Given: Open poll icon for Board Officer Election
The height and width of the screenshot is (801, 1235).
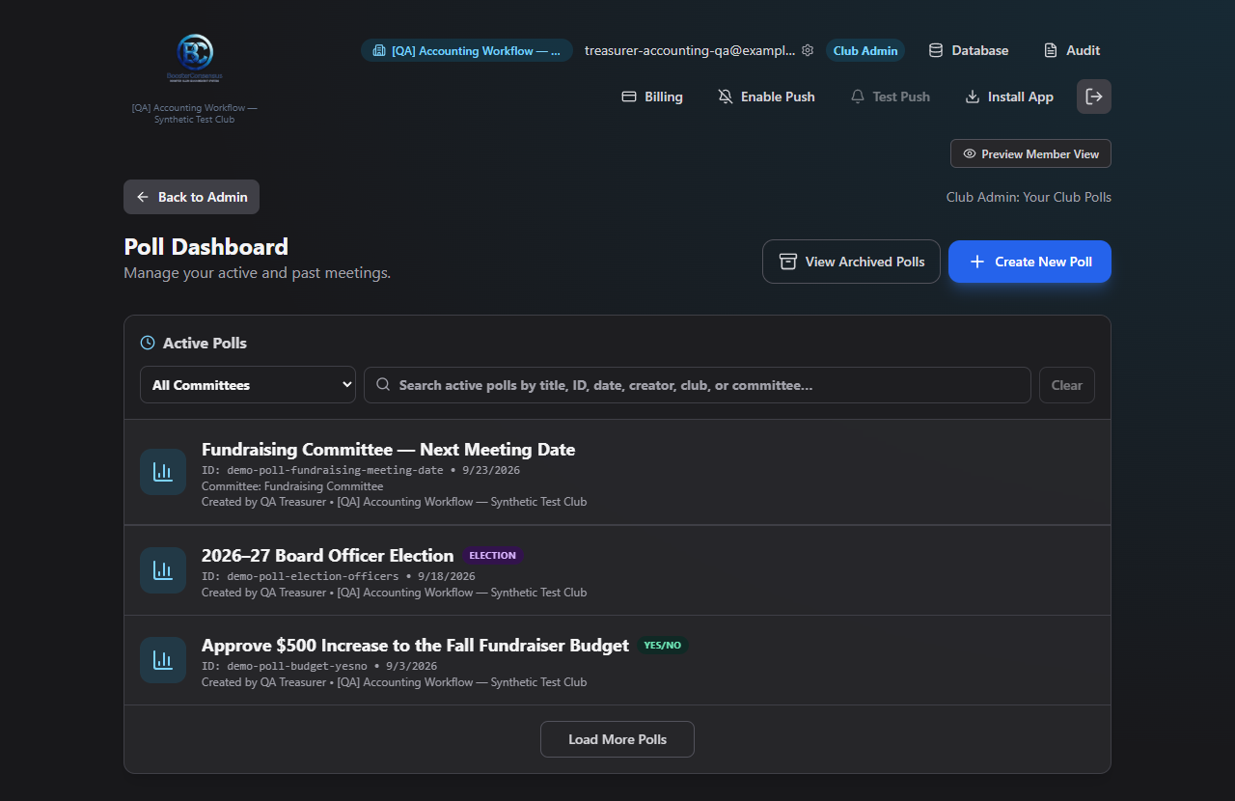Looking at the screenshot, I should [163, 570].
